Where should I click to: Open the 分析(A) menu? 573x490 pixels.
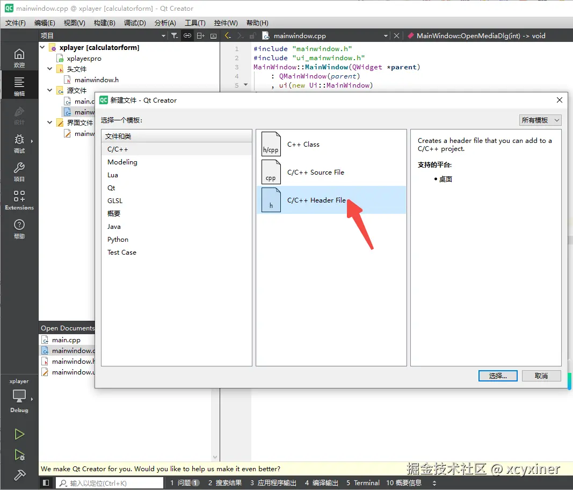pos(165,23)
